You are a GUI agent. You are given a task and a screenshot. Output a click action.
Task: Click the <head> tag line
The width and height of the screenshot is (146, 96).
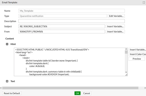point(23,55)
